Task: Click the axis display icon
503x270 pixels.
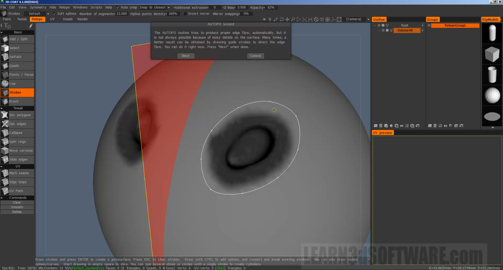Action: 333,19
